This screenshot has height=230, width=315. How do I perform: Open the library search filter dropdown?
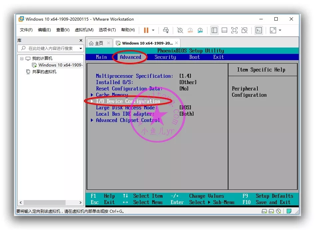point(81,49)
